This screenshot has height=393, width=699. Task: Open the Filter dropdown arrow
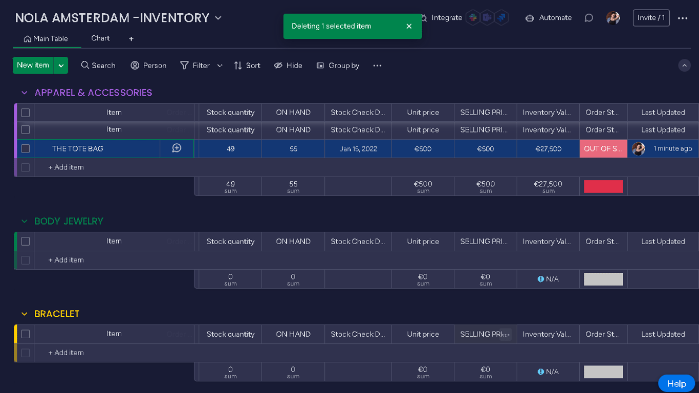pos(220,65)
